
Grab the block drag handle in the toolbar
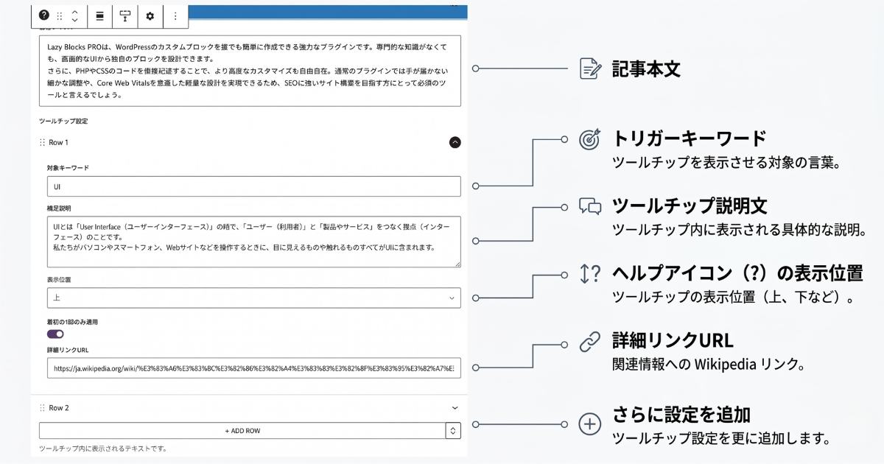click(60, 15)
